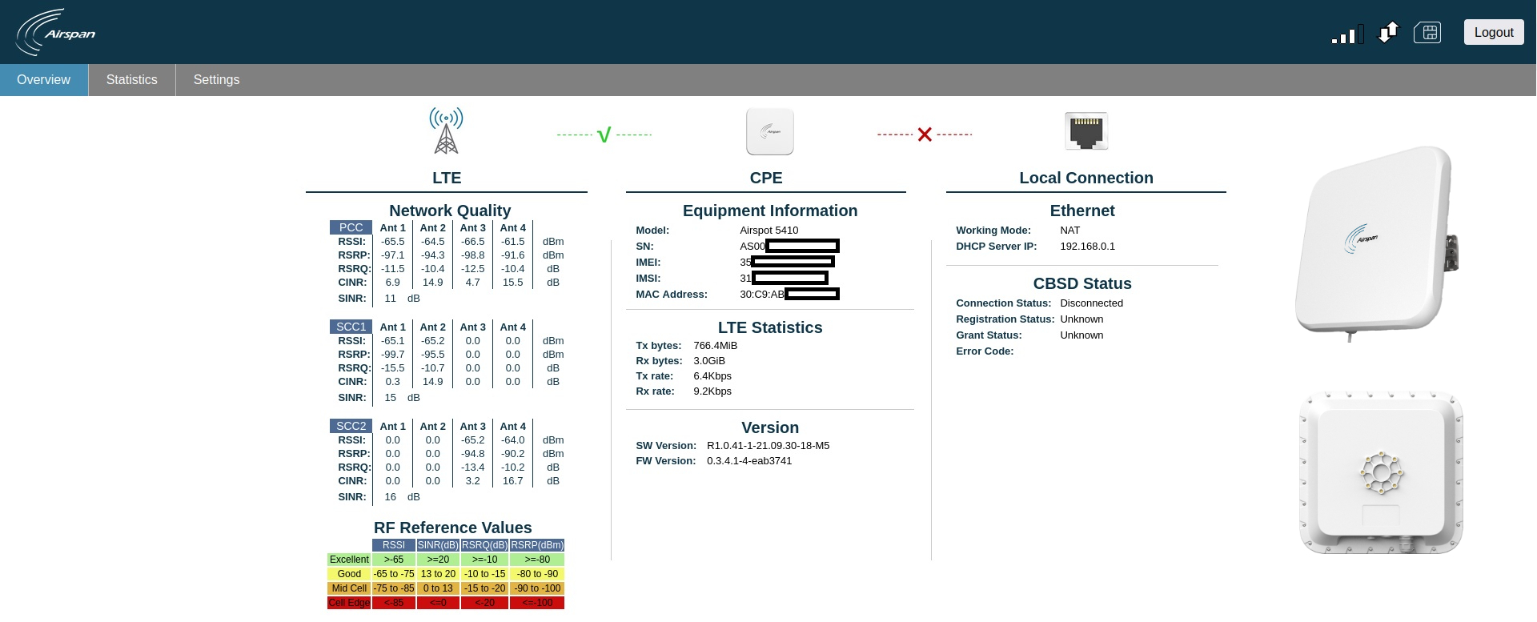Screen dimensions: 1537x622
Task: Select the SCC1 carrier label
Action: (351, 327)
